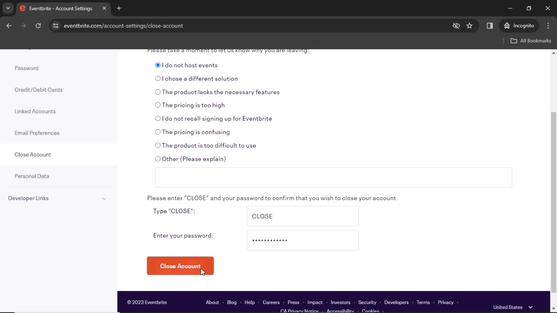The image size is (557, 313).
Task: Go to Email Preferences section
Action: click(x=37, y=133)
